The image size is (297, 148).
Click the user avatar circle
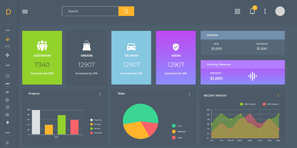tap(280, 11)
